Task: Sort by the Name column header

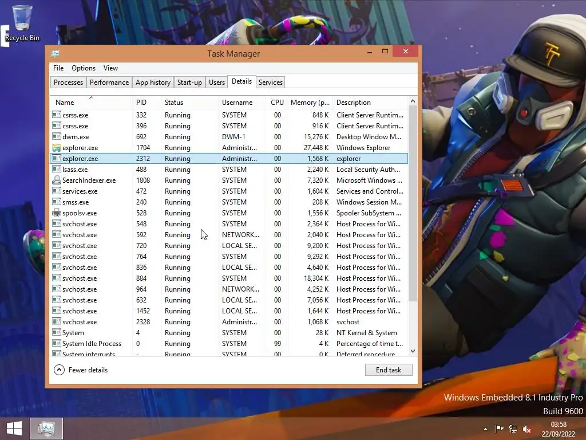Action: pyautogui.click(x=91, y=103)
